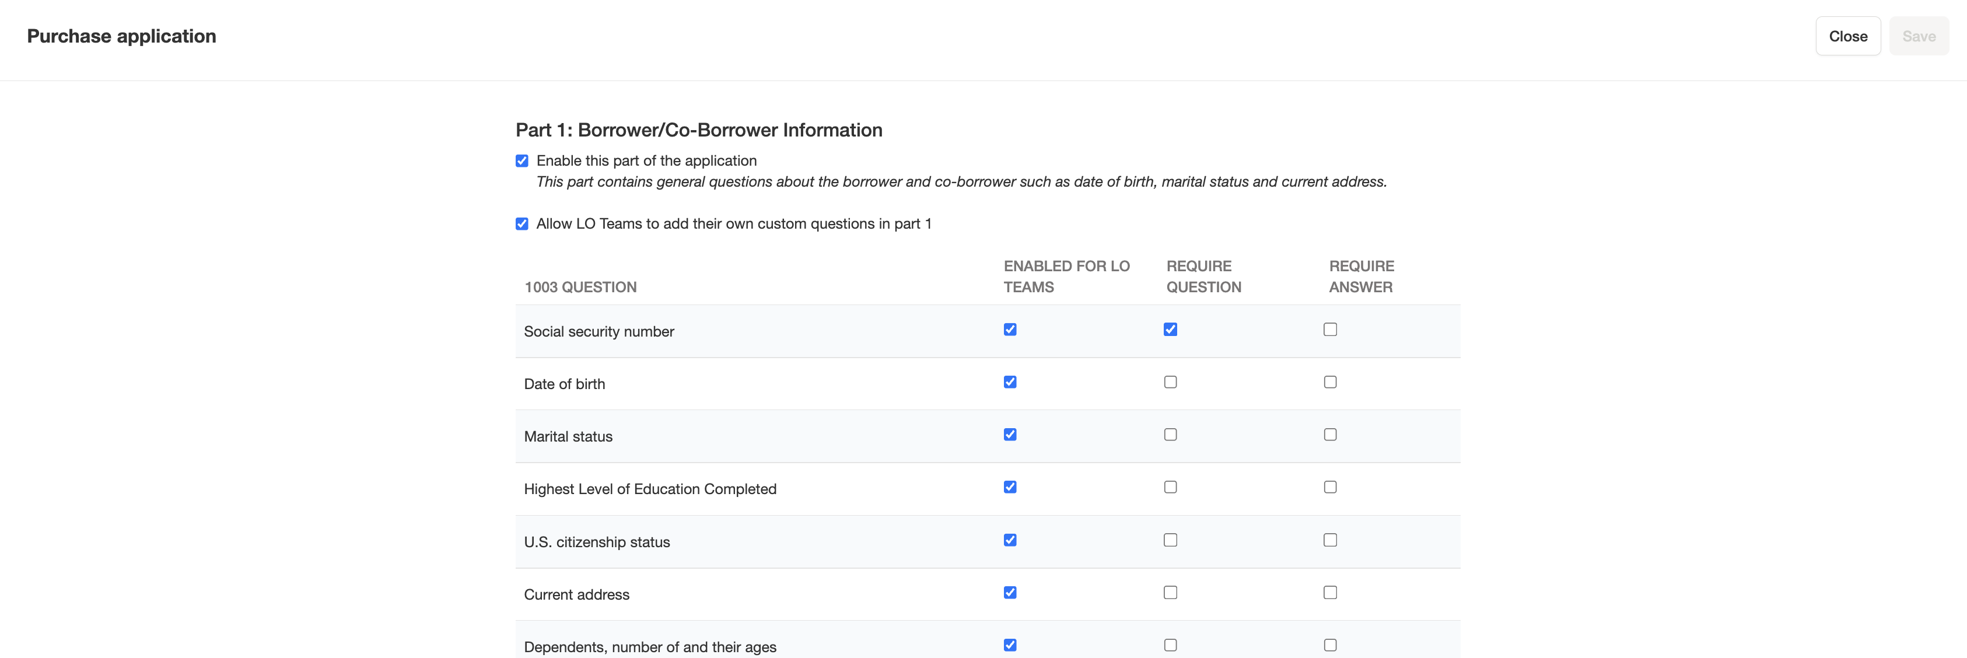Image resolution: width=1967 pixels, height=658 pixels.
Task: Uncheck Require Question for Social security number
Action: pos(1170,330)
